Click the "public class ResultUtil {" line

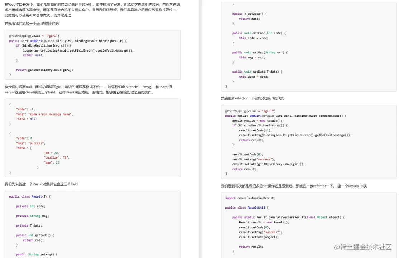[x=247, y=208]
